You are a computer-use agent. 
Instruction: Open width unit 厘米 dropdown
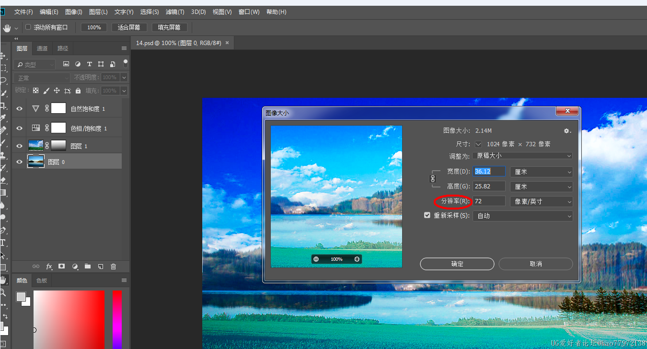541,172
